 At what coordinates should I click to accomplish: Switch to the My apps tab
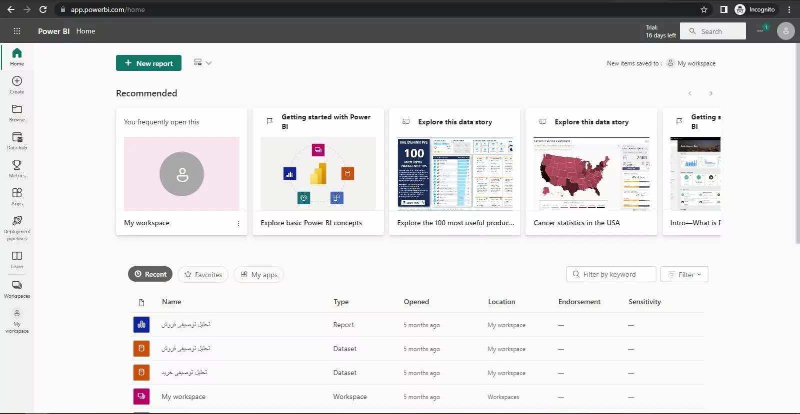click(258, 275)
